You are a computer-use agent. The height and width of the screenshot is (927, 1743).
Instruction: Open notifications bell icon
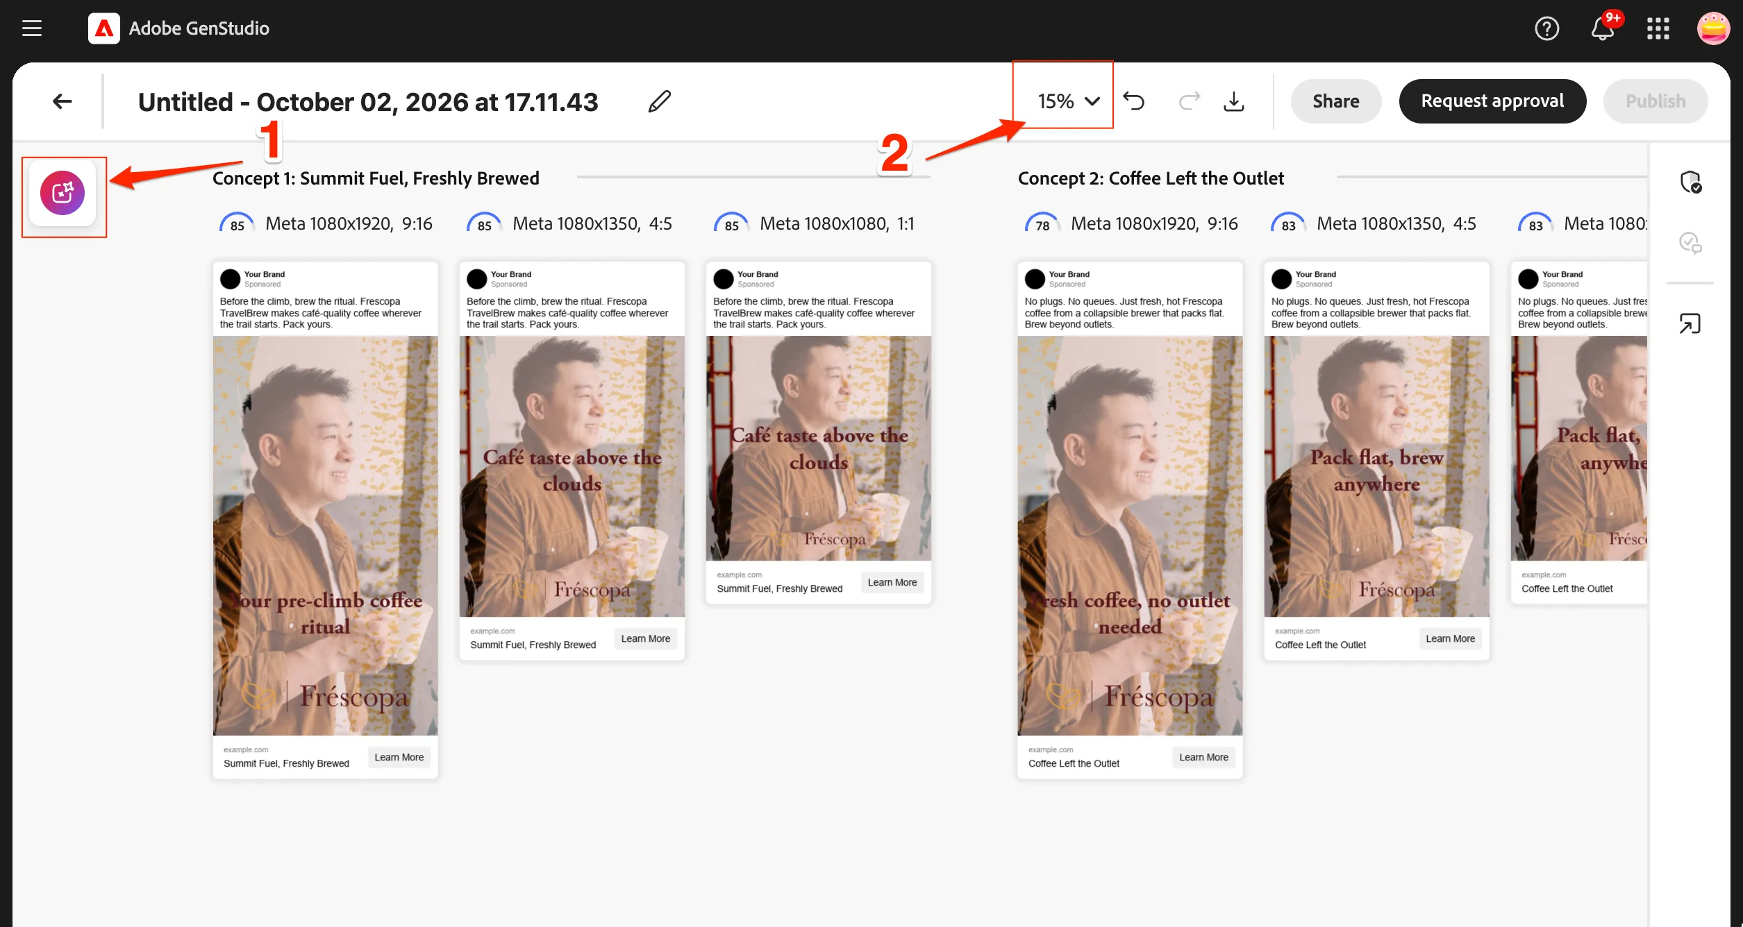[1603, 28]
